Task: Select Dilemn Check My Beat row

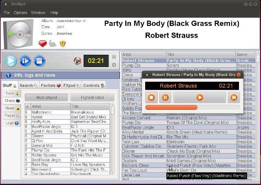Action: (188, 152)
